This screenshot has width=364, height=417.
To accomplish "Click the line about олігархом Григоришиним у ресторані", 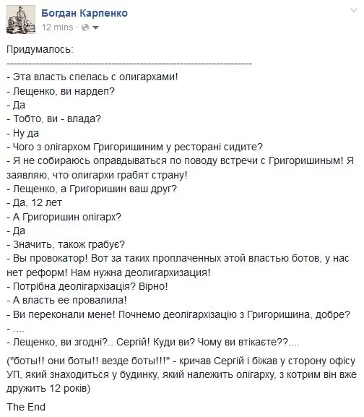I will click(135, 147).
